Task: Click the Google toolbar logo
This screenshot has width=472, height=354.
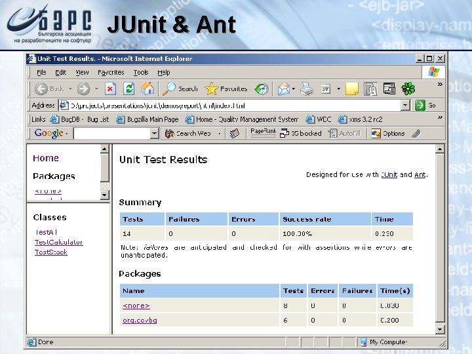Action: pos(49,133)
